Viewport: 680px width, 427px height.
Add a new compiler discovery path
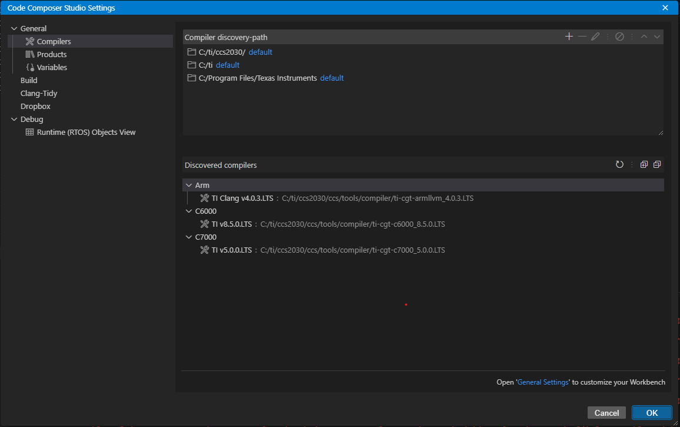point(569,37)
